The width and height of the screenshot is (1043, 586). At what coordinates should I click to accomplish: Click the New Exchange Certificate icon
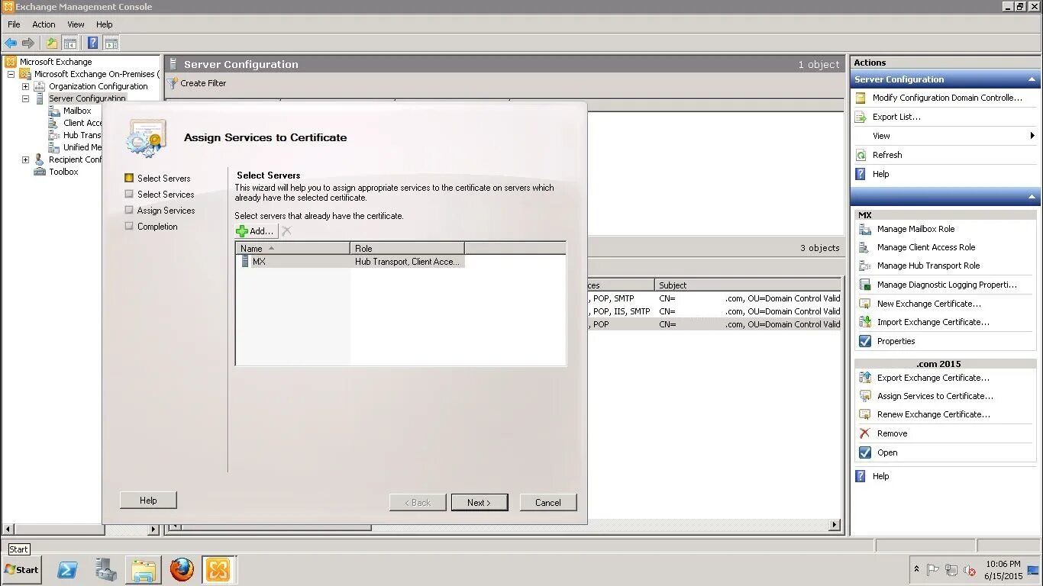(864, 304)
